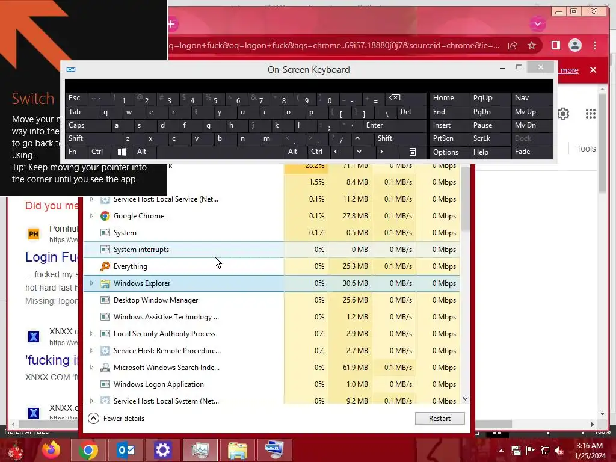This screenshot has width=616, height=462.
Task: Click the Chrome share page icon
Action: pyautogui.click(x=513, y=46)
